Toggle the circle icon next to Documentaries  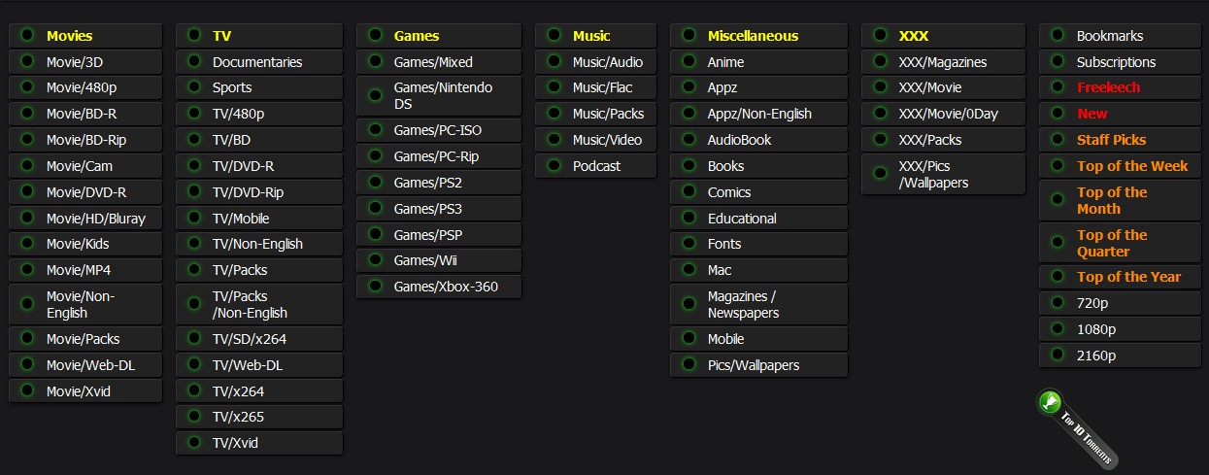pos(194,61)
